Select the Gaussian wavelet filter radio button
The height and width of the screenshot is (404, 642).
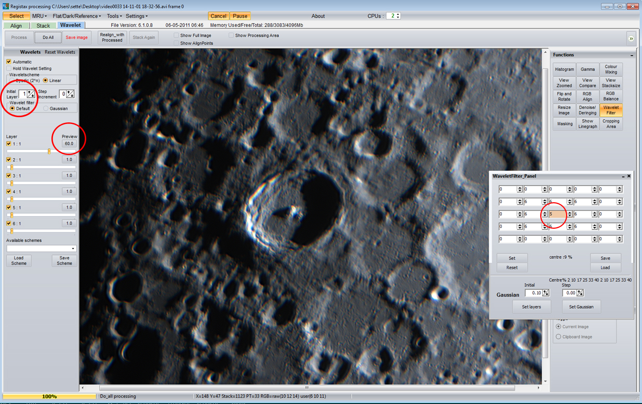[46, 108]
